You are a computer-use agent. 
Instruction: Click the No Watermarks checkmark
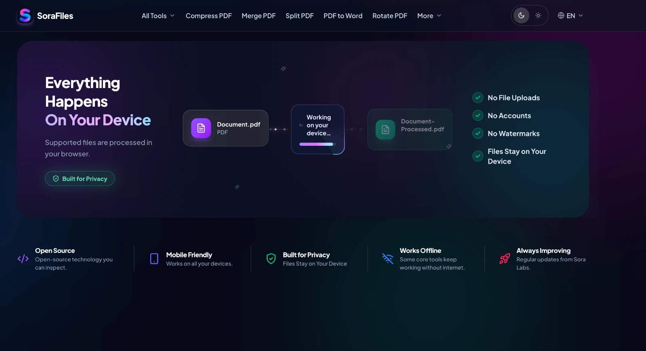pyautogui.click(x=478, y=133)
